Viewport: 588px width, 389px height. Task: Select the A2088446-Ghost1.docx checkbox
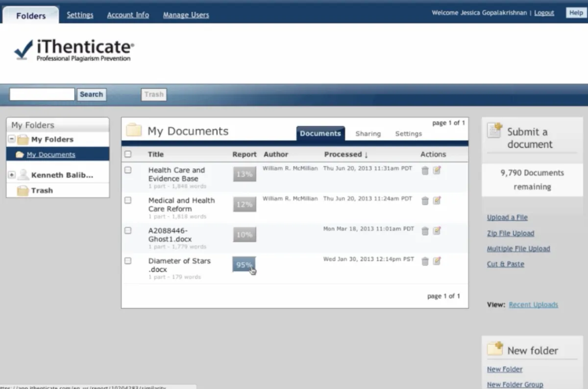128,230
